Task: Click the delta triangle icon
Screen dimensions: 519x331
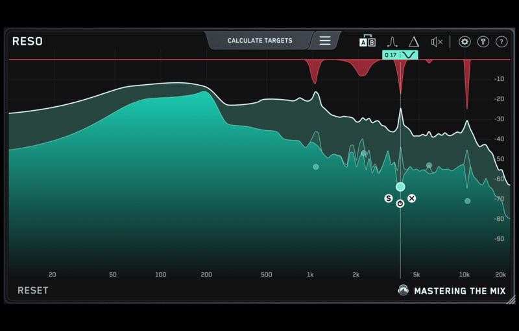Action: [413, 41]
